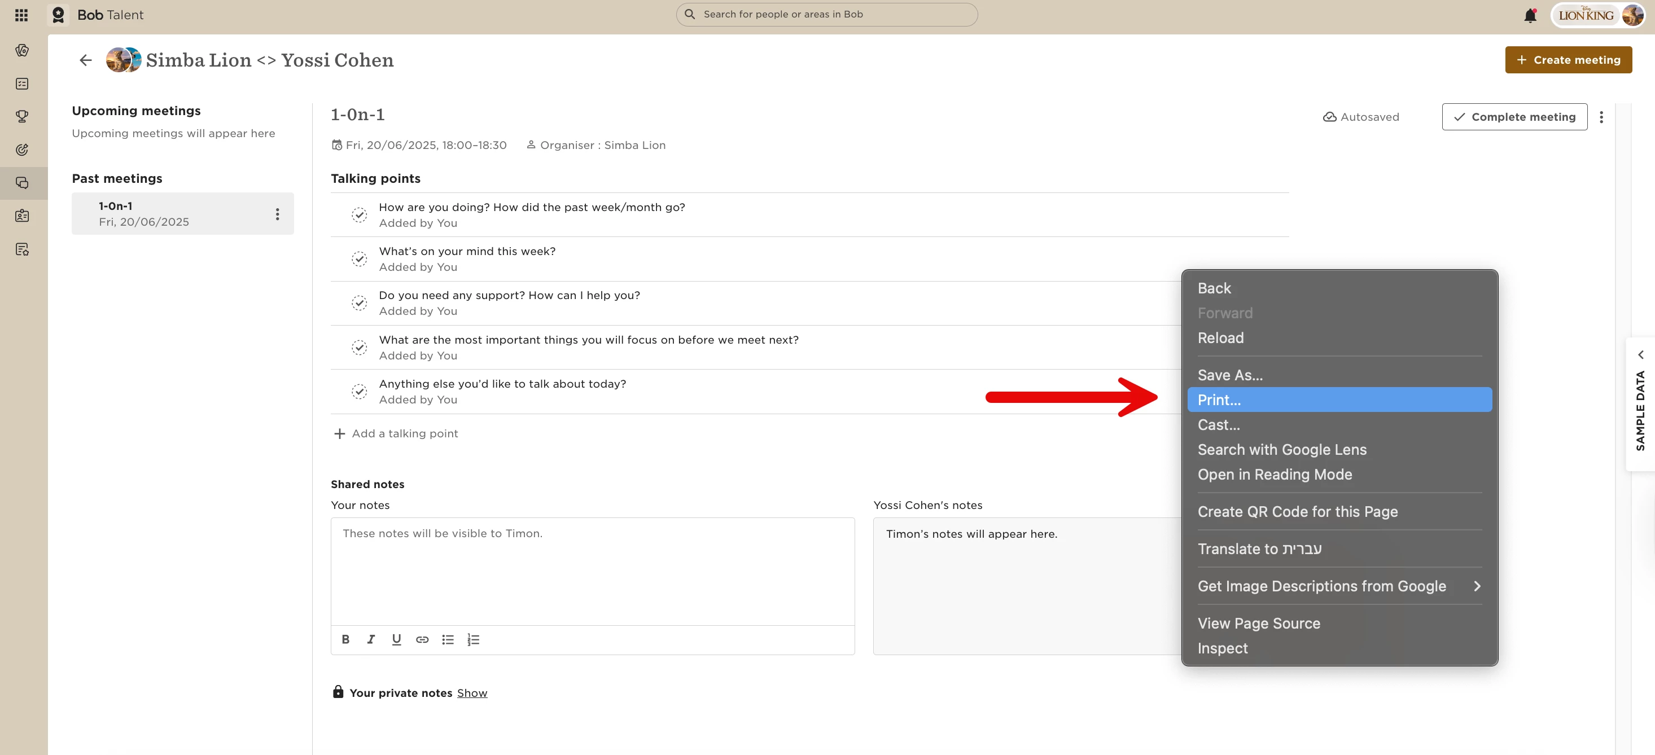Expand the Sample Data side panel chevron

(x=1640, y=354)
